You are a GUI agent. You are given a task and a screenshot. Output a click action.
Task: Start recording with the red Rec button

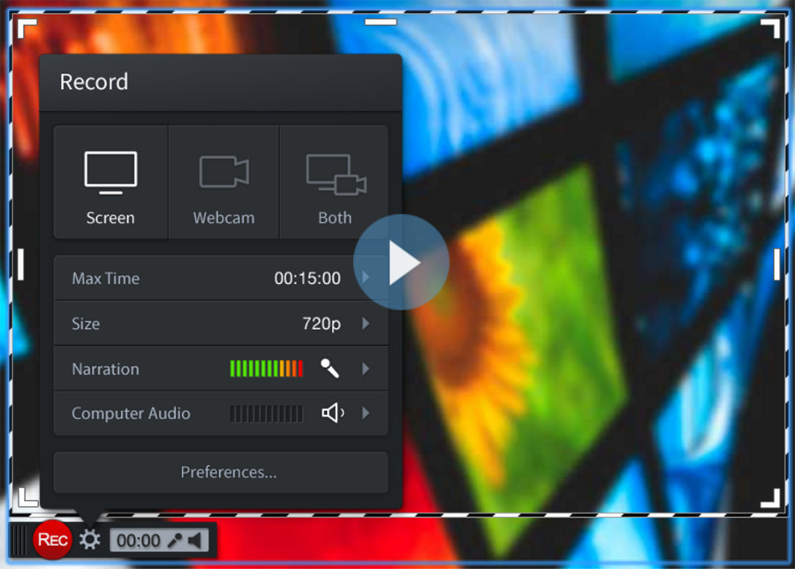click(52, 540)
